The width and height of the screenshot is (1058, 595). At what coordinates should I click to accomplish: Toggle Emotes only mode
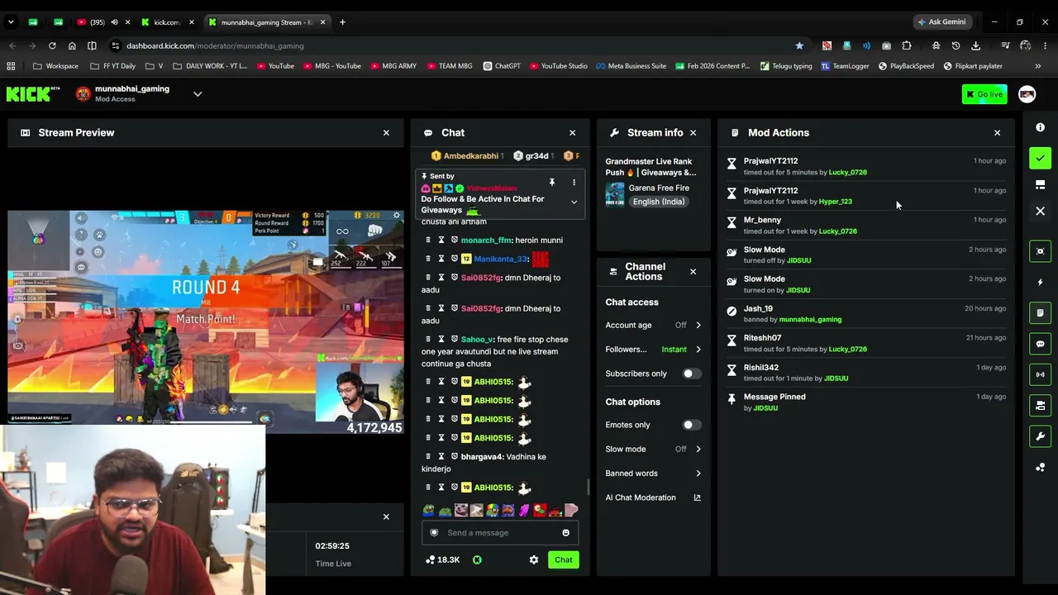[691, 425]
